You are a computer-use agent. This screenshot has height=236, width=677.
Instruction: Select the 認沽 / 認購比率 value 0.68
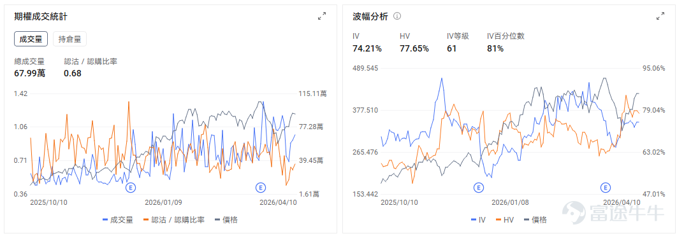(73, 73)
